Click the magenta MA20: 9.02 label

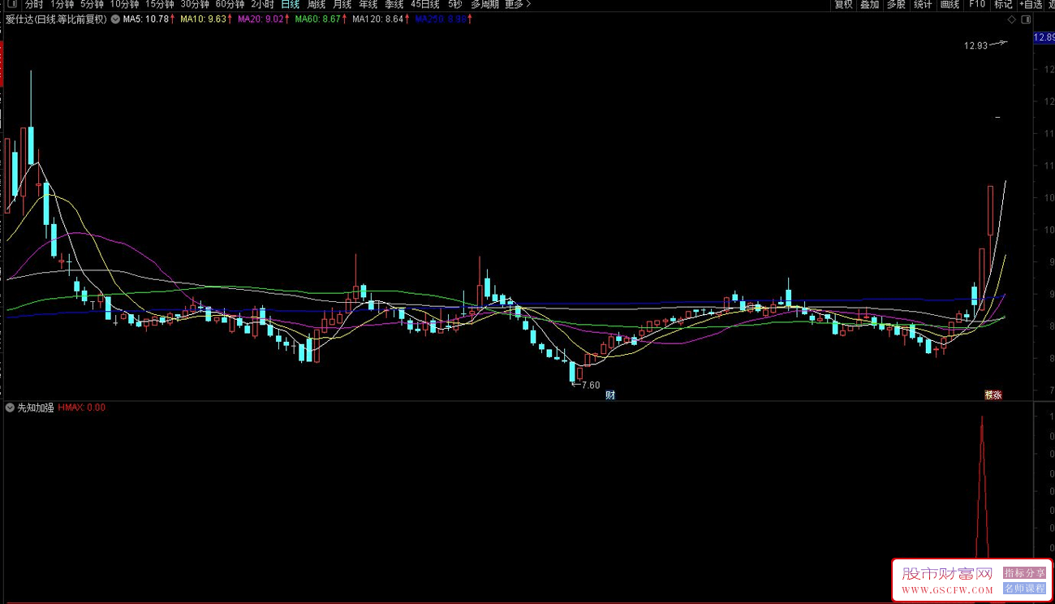[x=261, y=19]
